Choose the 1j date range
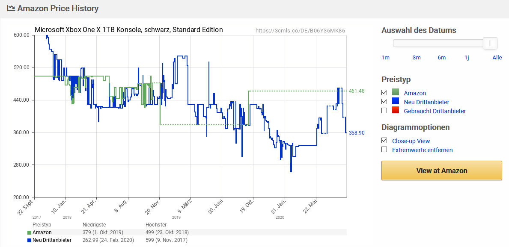The width and height of the screenshot is (509, 247). [467, 58]
